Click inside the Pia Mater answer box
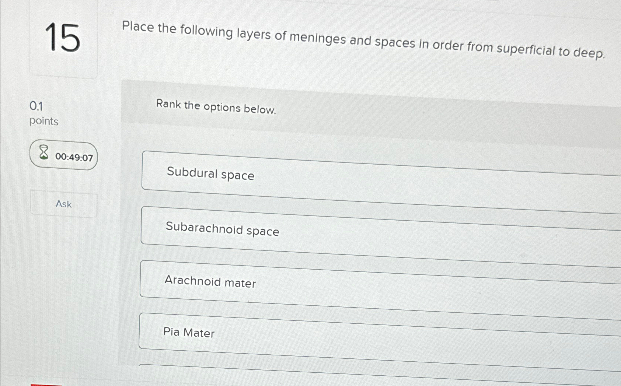The height and width of the screenshot is (386, 621). pyautogui.click(x=332, y=331)
